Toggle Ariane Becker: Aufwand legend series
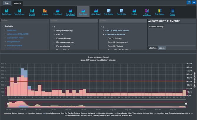The width and height of the screenshot is (197, 120). tap(15, 113)
